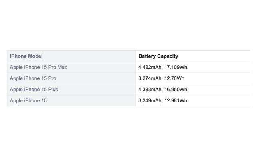
Task: Click the 4,422mAh capacity value
Action: 150,67
